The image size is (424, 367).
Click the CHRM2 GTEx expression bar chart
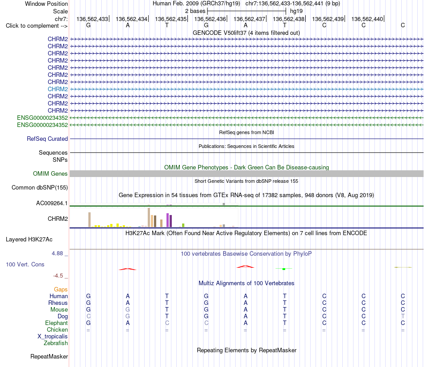(x=154, y=218)
